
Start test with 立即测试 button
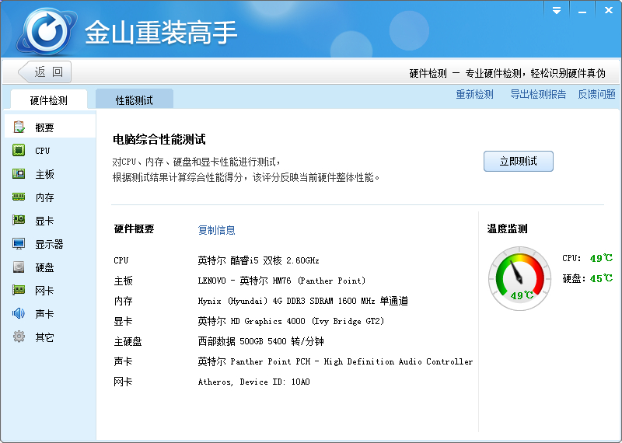pos(519,161)
